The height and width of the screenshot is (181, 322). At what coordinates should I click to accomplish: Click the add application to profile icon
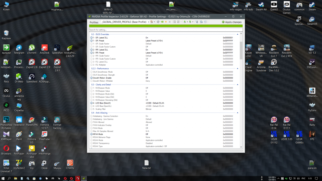pyautogui.click(x=175, y=22)
